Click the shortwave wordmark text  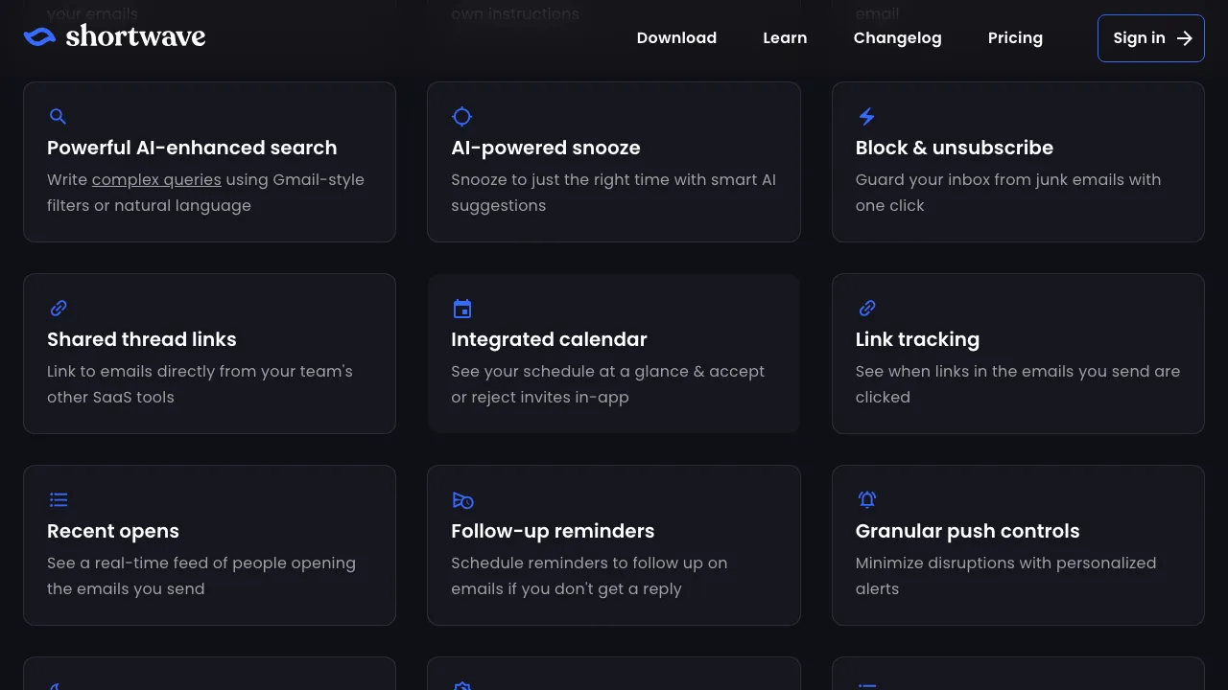pos(135,36)
